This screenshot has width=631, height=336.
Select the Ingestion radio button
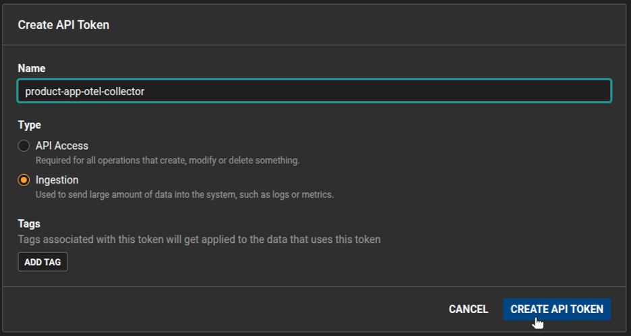24,179
